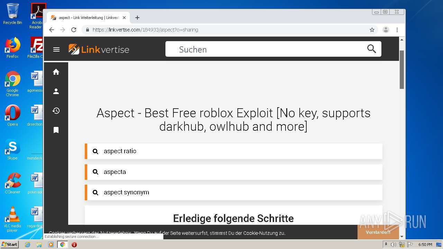
Task: Open the Opera desktop shortcut
Action: point(12,116)
